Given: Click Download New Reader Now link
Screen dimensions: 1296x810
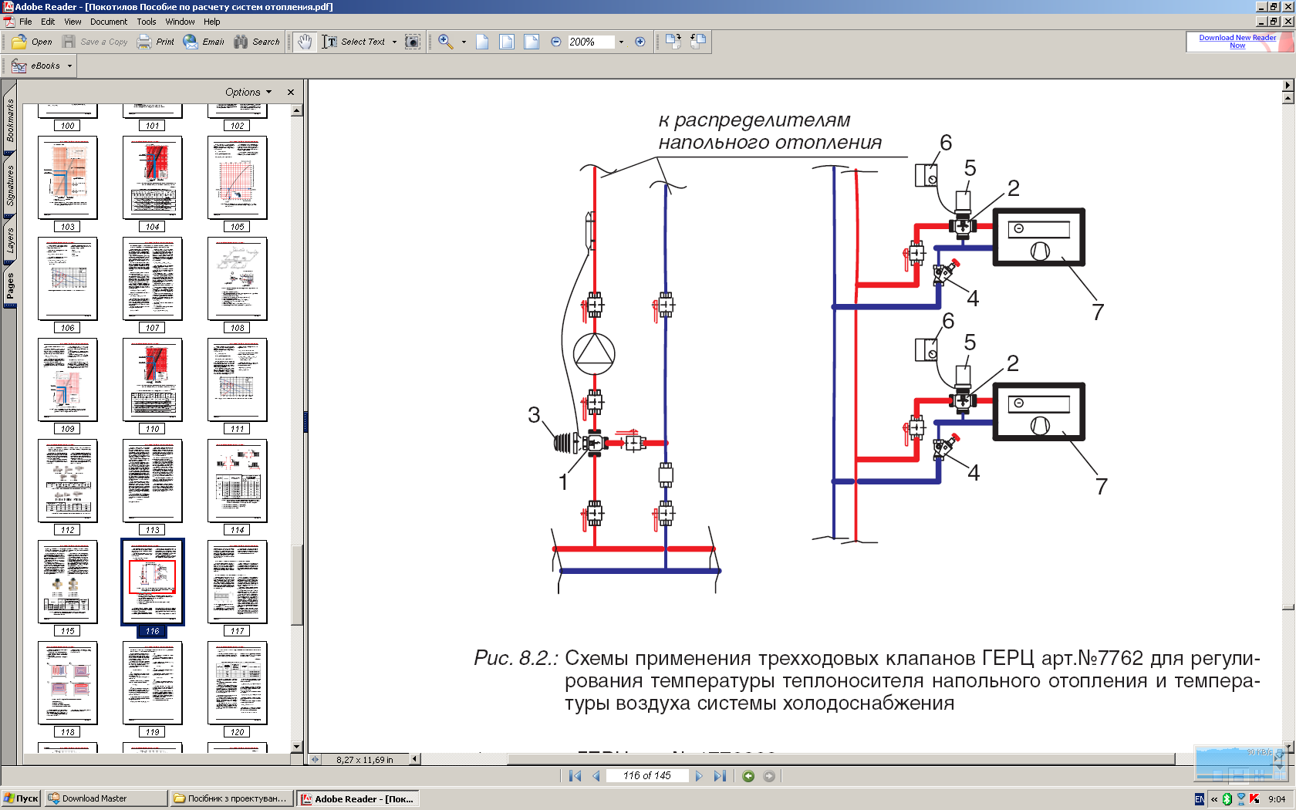Looking at the screenshot, I should [x=1237, y=42].
